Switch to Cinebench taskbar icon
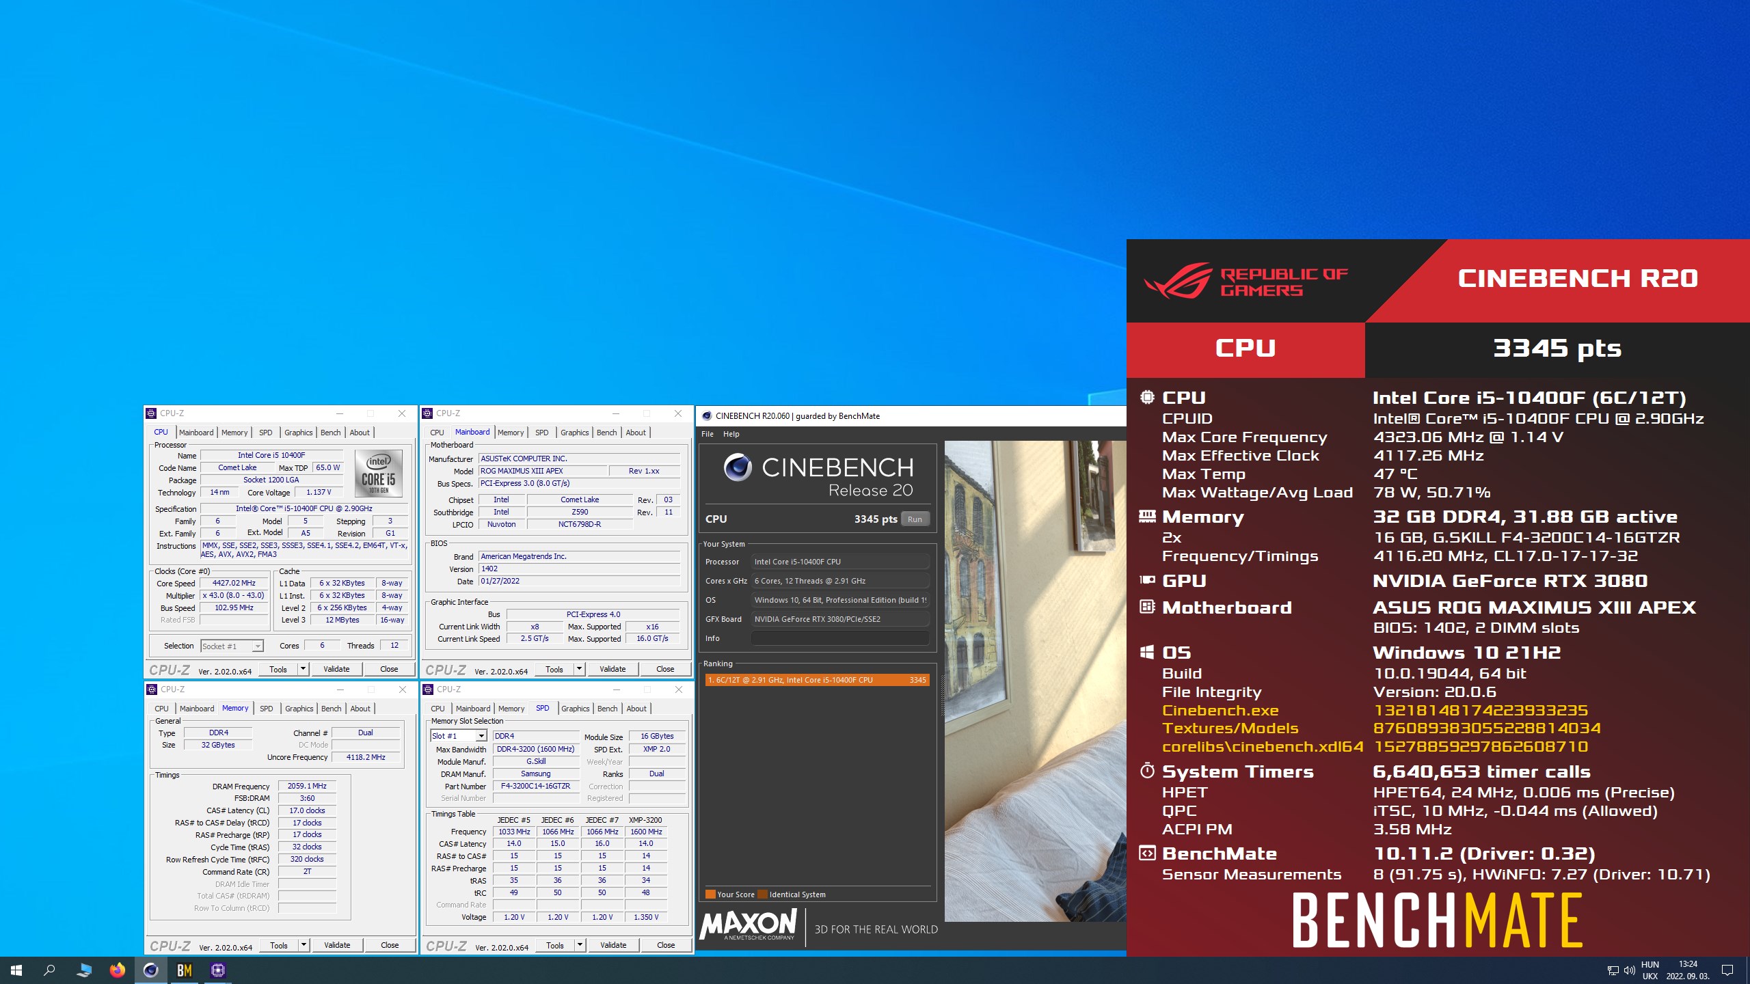Screen dimensions: 1750x984 tap(150, 970)
